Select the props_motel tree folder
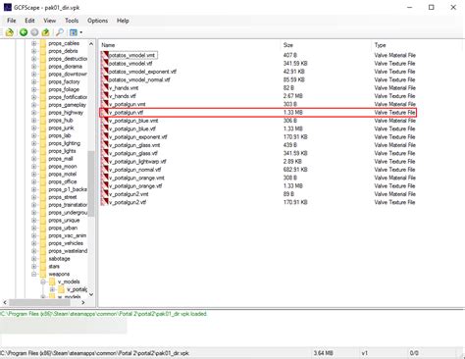This screenshot has width=465, height=359. pyautogui.click(x=62, y=174)
